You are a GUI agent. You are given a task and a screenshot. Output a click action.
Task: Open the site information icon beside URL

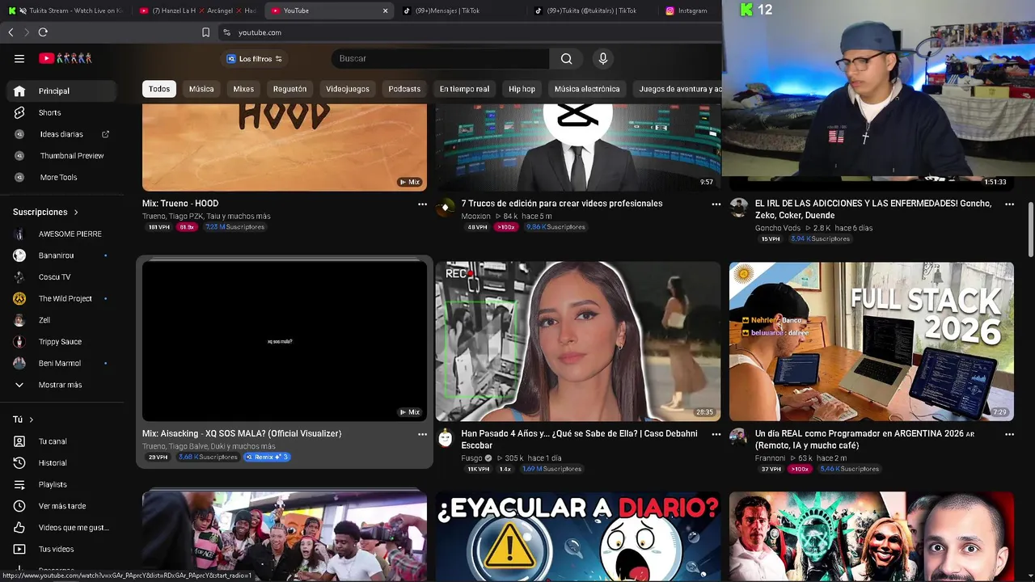pos(226,32)
